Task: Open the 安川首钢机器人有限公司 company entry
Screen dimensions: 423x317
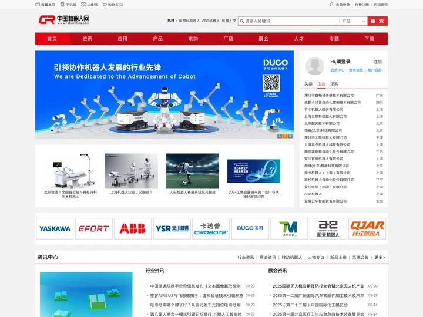Action: click(324, 158)
